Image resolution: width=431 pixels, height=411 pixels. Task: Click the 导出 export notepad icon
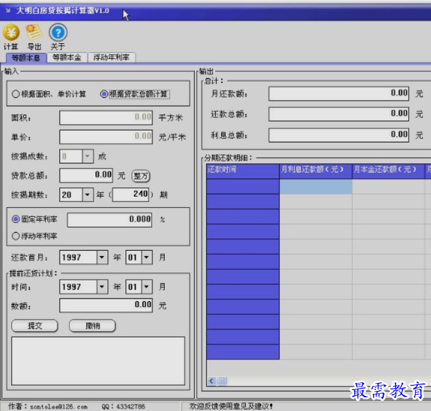(x=34, y=32)
